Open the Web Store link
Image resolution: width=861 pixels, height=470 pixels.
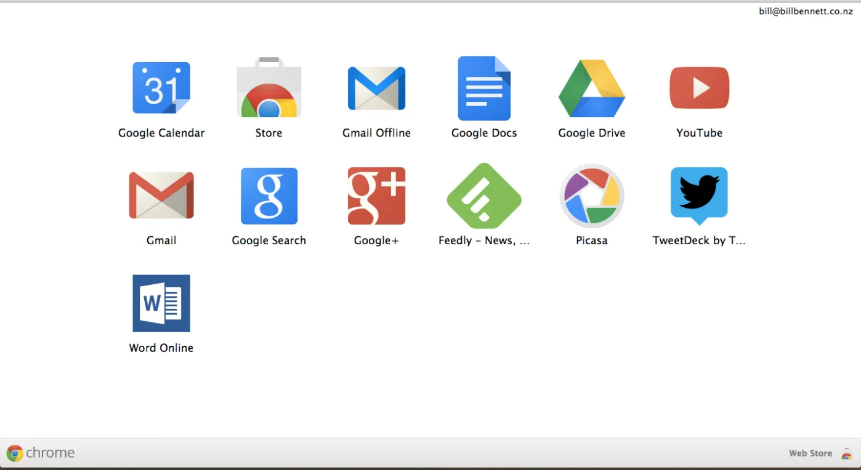[x=810, y=453]
